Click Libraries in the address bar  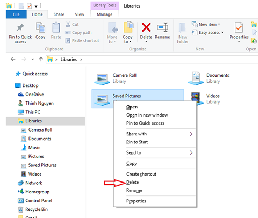(x=69, y=59)
